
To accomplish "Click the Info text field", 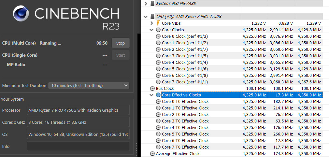I will click(x=78, y=146).
